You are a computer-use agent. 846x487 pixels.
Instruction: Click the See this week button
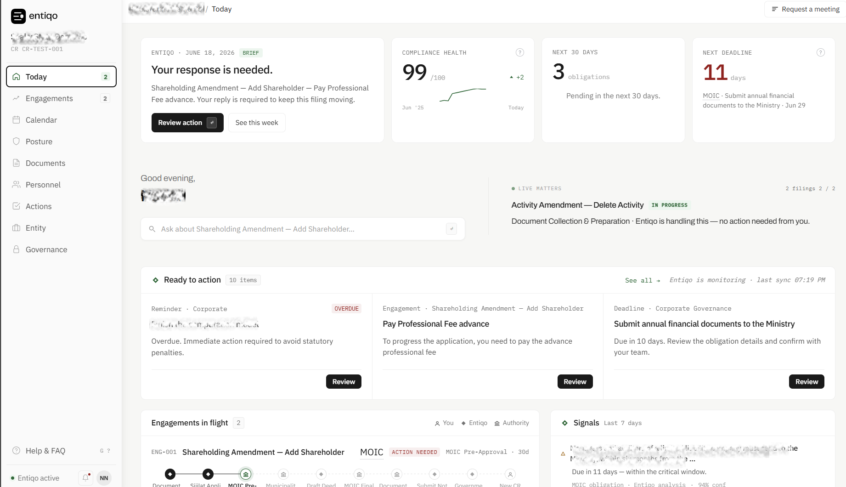257,123
